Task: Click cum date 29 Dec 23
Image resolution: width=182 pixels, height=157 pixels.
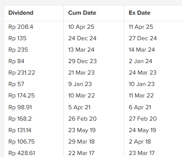Action: (82, 61)
